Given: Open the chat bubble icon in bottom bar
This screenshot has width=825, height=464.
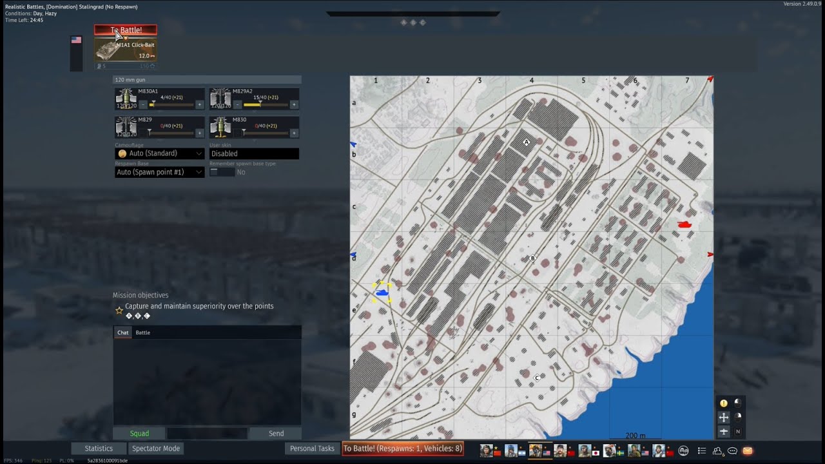Looking at the screenshot, I should point(732,450).
